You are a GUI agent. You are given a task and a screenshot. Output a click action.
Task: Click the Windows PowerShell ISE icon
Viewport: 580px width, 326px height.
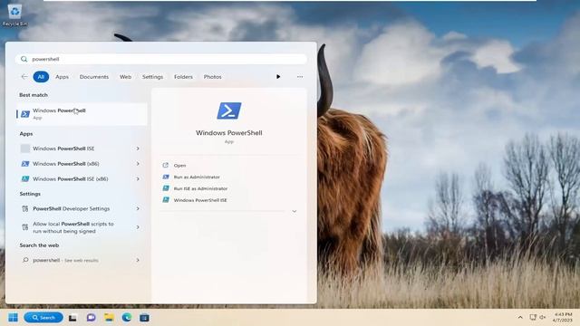point(25,149)
